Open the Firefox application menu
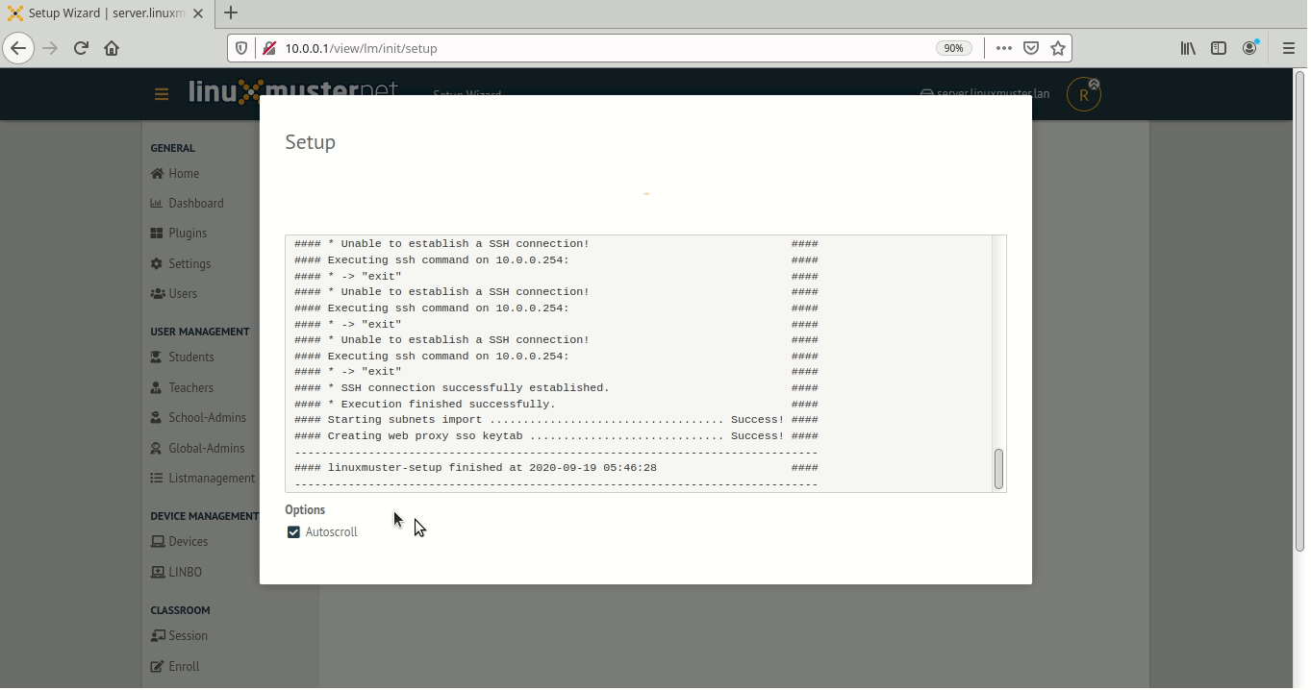 [x=1287, y=47]
